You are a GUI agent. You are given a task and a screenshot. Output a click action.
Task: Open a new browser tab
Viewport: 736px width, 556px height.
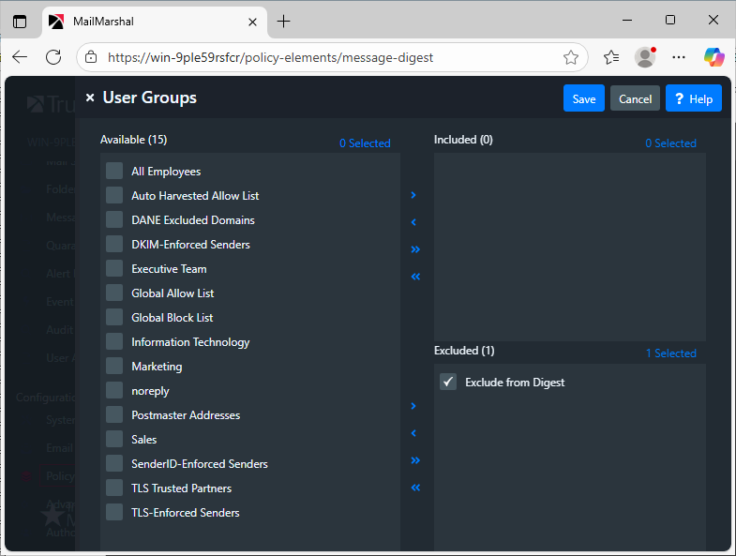(284, 21)
